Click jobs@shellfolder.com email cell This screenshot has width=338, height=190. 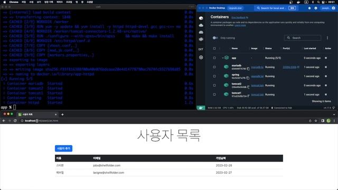tap(107, 165)
